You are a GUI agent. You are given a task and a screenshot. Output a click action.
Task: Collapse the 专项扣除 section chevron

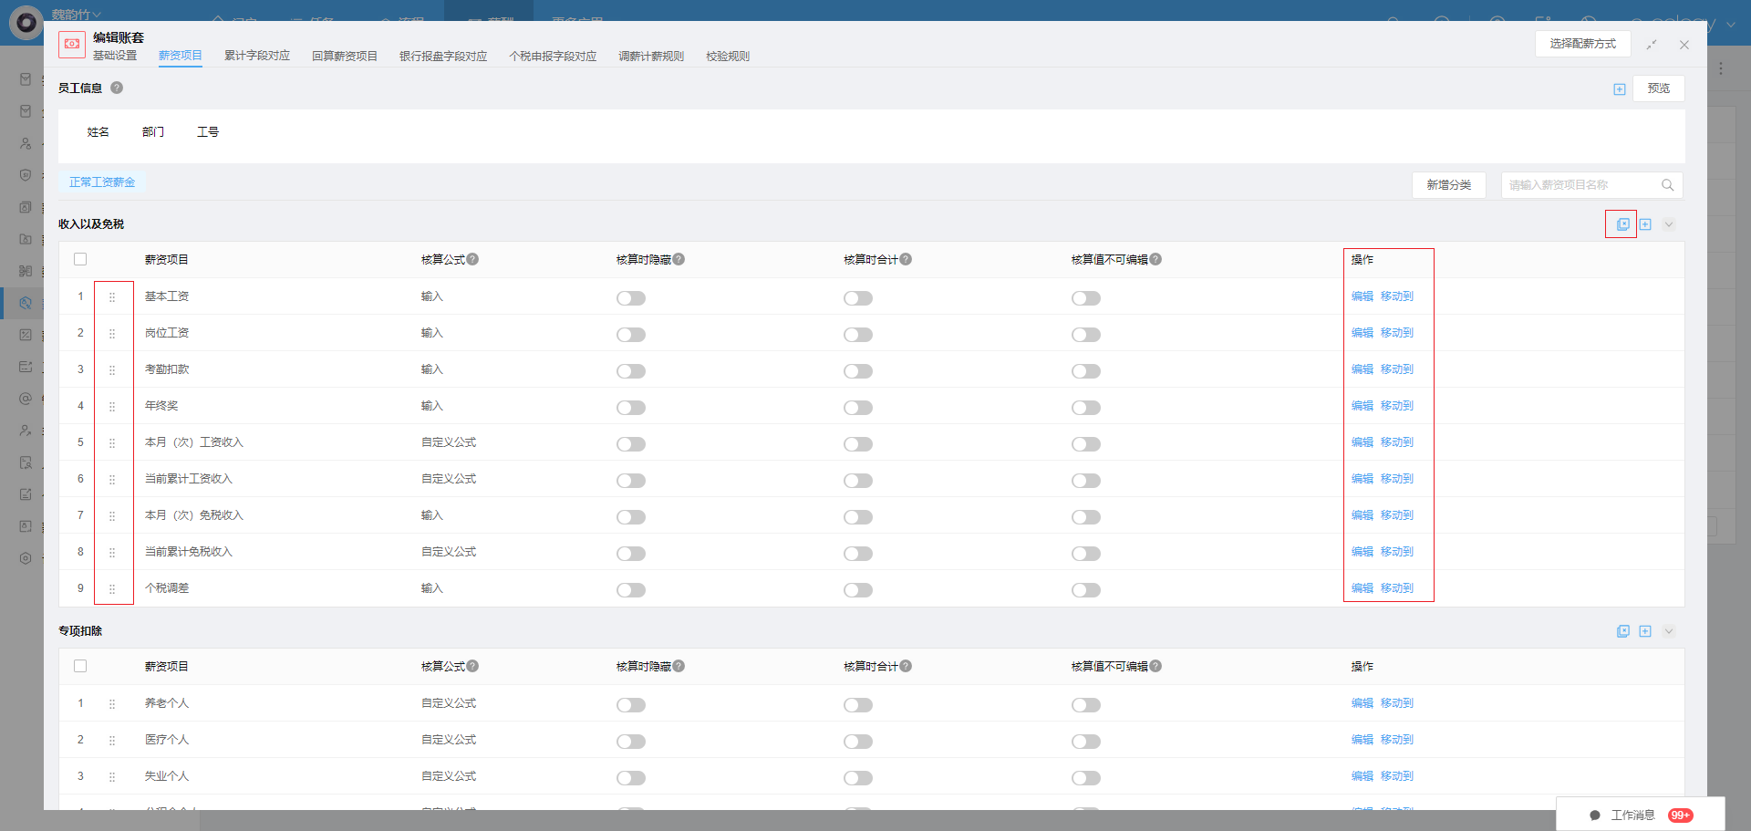(x=1669, y=631)
